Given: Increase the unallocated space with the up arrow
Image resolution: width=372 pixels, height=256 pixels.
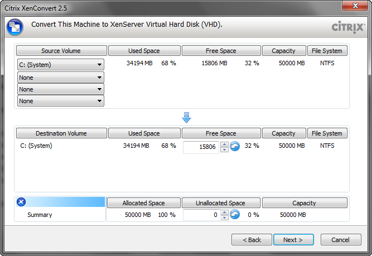Looking at the screenshot, I should tap(224, 212).
